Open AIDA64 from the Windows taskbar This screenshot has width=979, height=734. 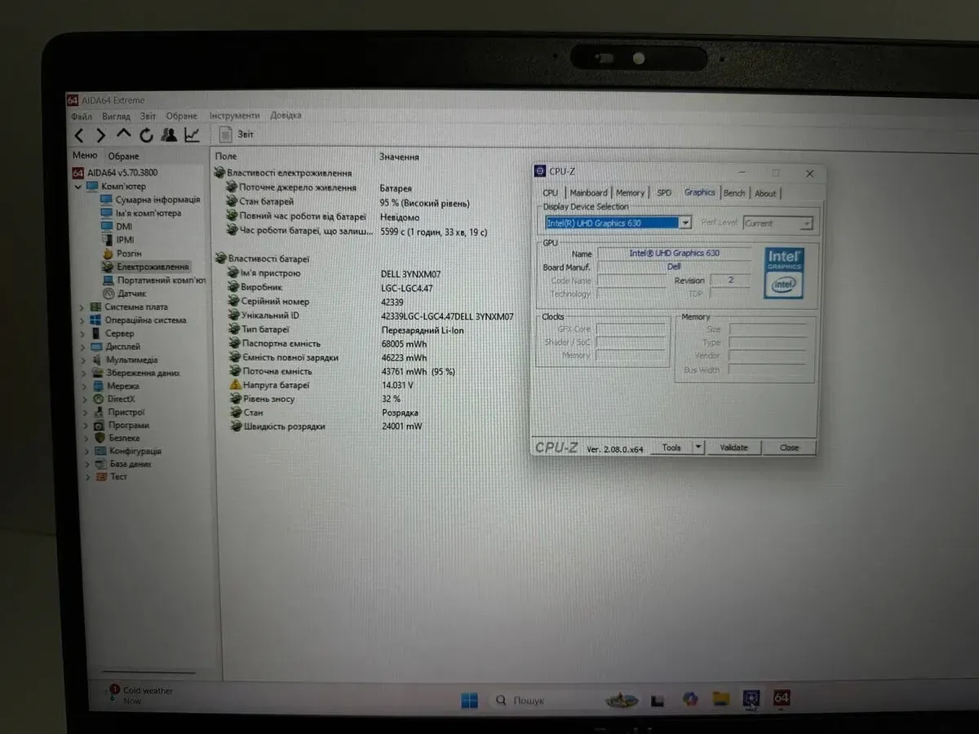pos(781,698)
